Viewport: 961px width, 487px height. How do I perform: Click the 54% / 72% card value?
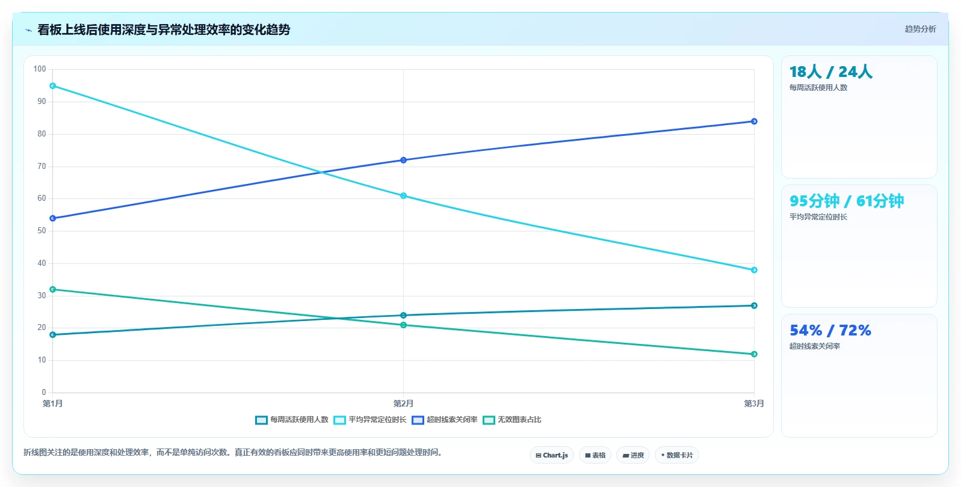[x=830, y=331]
